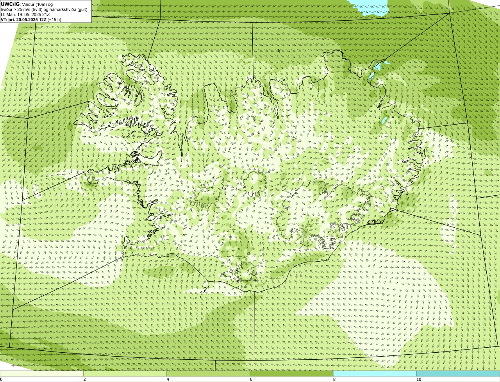The height and width of the screenshot is (382, 500).
Task: Click the legend scale label "8"
Action: 334,379
